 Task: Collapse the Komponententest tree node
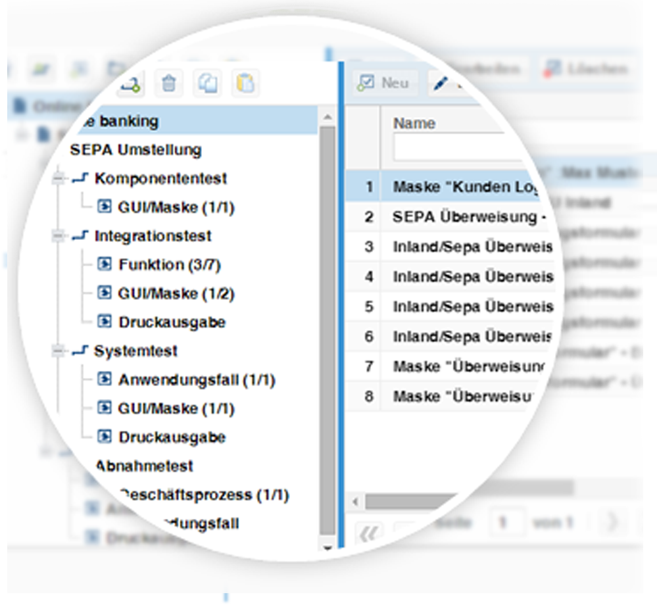pos(57,178)
